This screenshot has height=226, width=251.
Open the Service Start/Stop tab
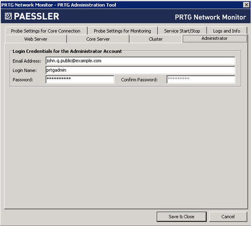(x=182, y=31)
